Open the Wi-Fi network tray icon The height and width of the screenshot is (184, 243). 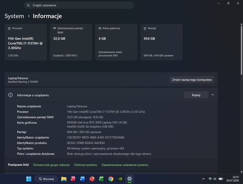tap(210, 179)
